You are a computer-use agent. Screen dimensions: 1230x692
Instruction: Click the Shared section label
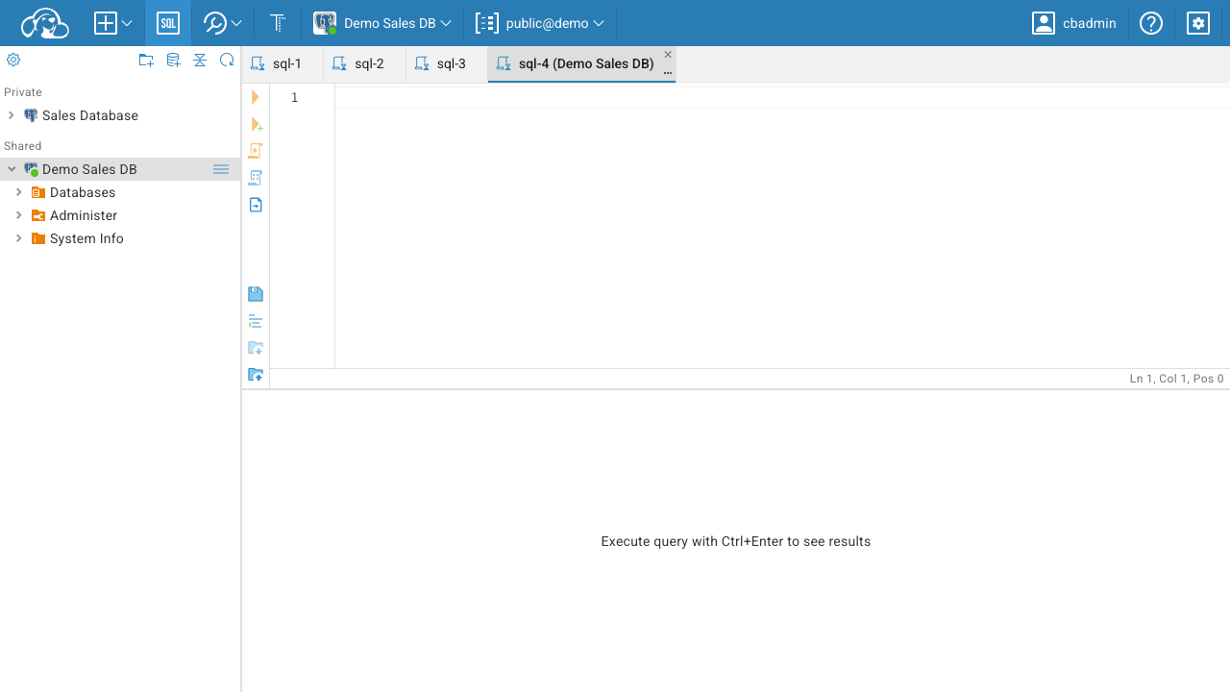[x=23, y=146]
